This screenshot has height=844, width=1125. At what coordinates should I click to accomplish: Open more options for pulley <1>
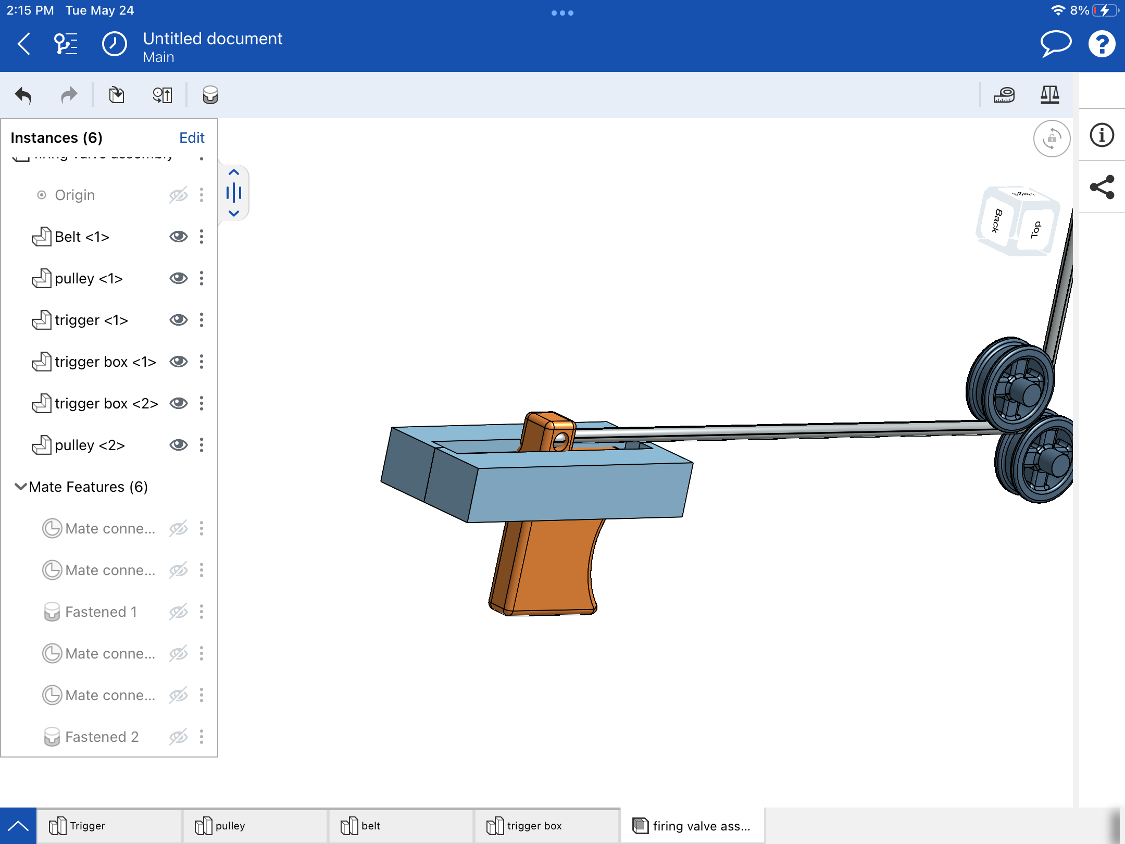(x=202, y=278)
